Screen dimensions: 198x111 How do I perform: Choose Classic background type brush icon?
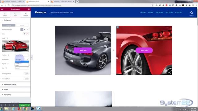pyautogui.click(x=22, y=30)
